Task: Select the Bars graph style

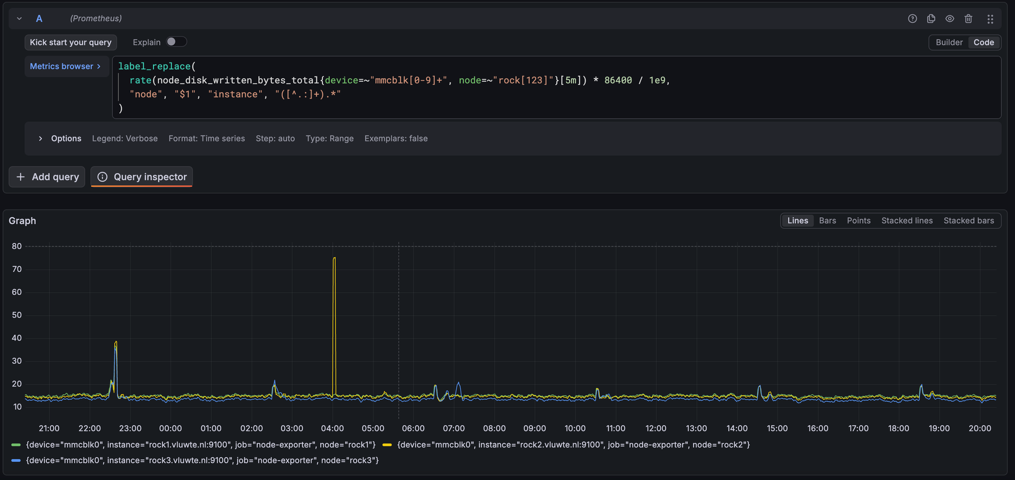Action: coord(827,221)
